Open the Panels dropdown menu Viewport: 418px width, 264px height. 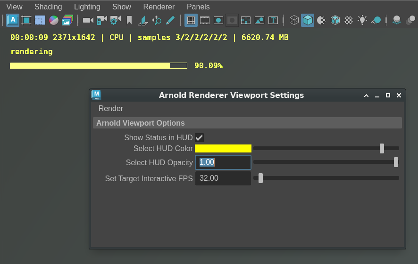pyautogui.click(x=198, y=7)
